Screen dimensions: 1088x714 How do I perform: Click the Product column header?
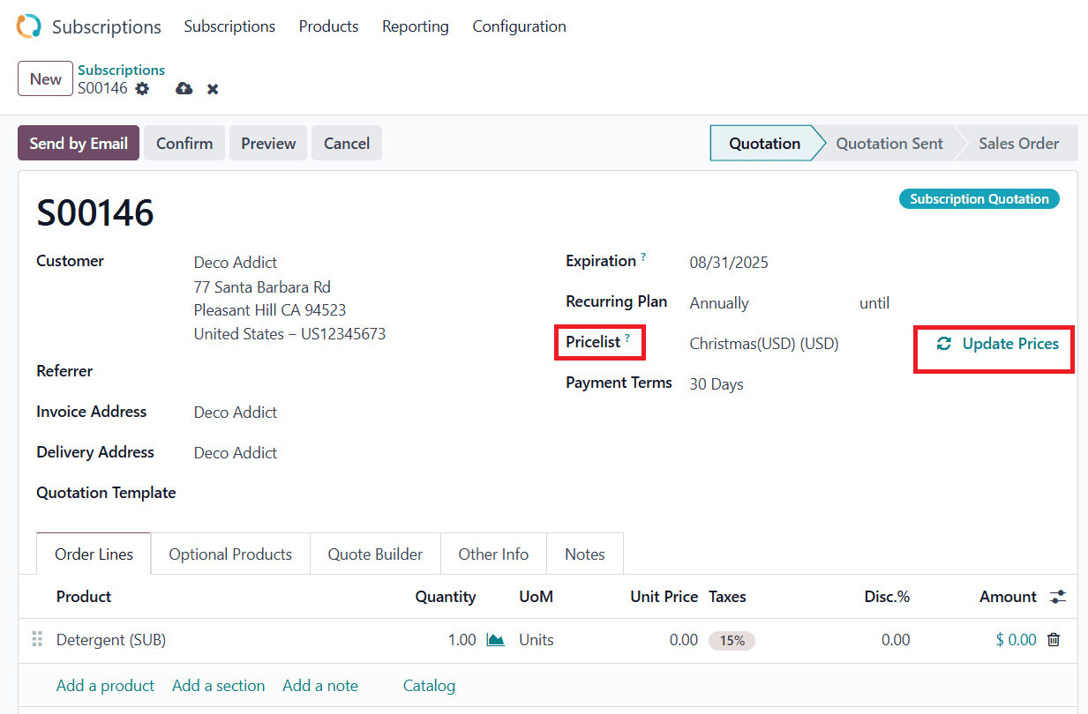coord(84,597)
